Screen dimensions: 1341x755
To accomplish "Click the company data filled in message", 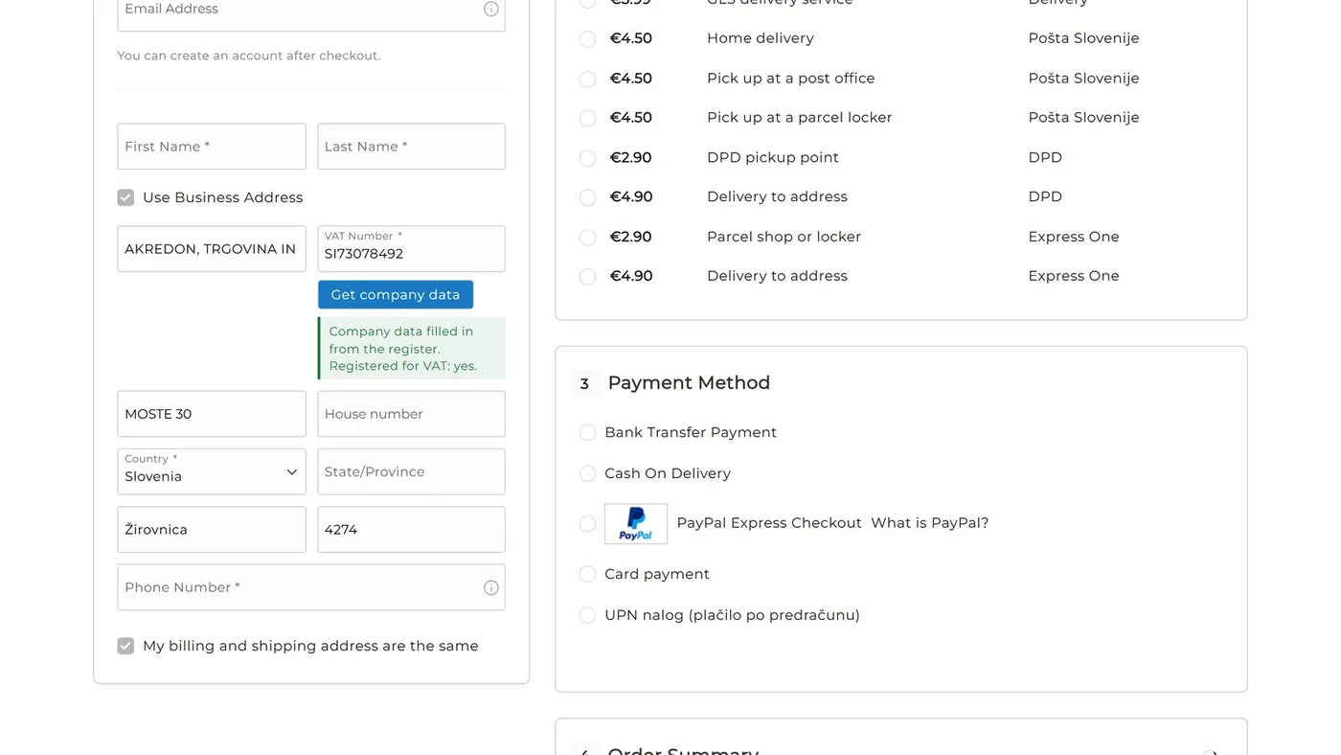I will pos(412,349).
